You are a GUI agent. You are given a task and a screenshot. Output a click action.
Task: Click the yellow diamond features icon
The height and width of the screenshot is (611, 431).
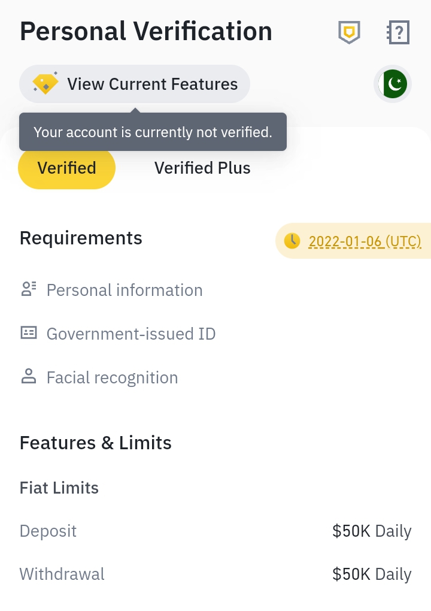pos(45,83)
